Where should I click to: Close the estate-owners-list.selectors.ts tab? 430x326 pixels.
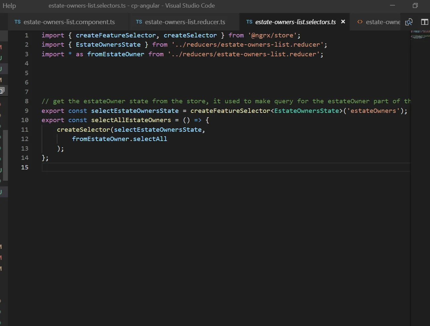pos(343,22)
